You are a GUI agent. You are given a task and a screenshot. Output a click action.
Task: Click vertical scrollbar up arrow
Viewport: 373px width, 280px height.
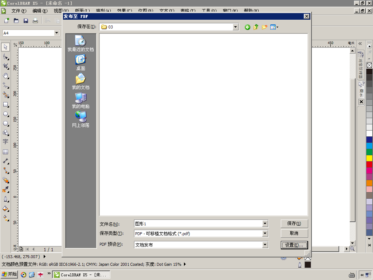pos(352,51)
